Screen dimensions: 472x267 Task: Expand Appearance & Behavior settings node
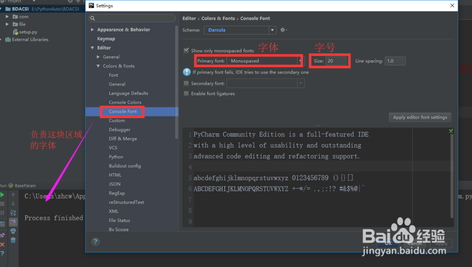point(93,30)
